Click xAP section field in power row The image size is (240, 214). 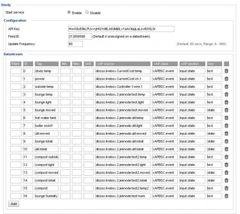pos(192,79)
